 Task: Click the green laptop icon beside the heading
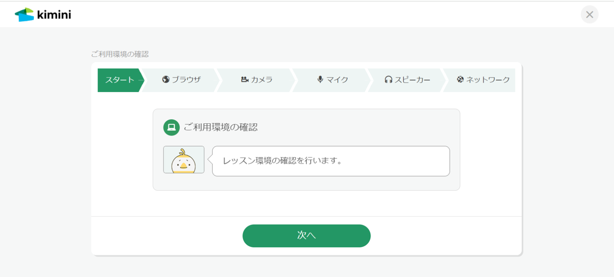click(171, 127)
